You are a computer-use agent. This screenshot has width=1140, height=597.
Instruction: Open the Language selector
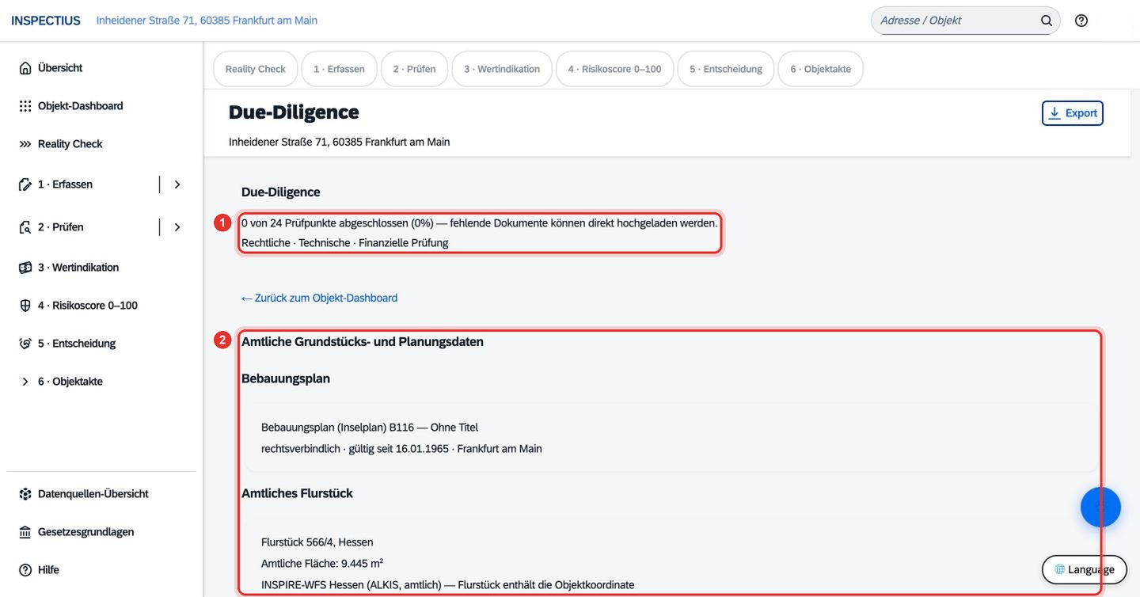click(1085, 569)
